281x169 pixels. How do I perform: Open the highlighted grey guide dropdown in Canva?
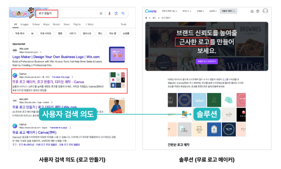[228, 11]
